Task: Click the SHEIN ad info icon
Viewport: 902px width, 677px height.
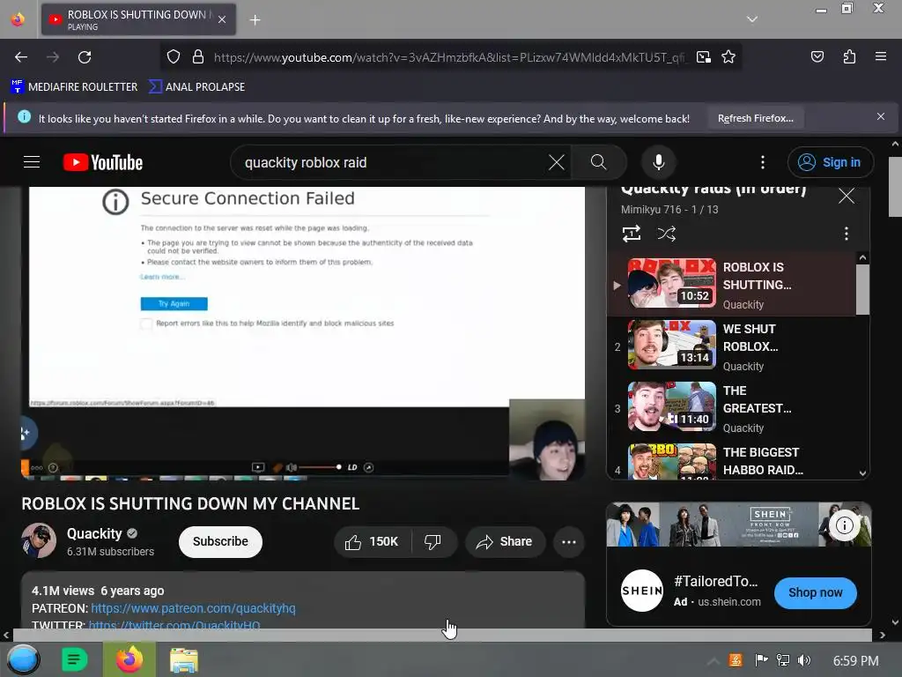Action: pos(844,525)
